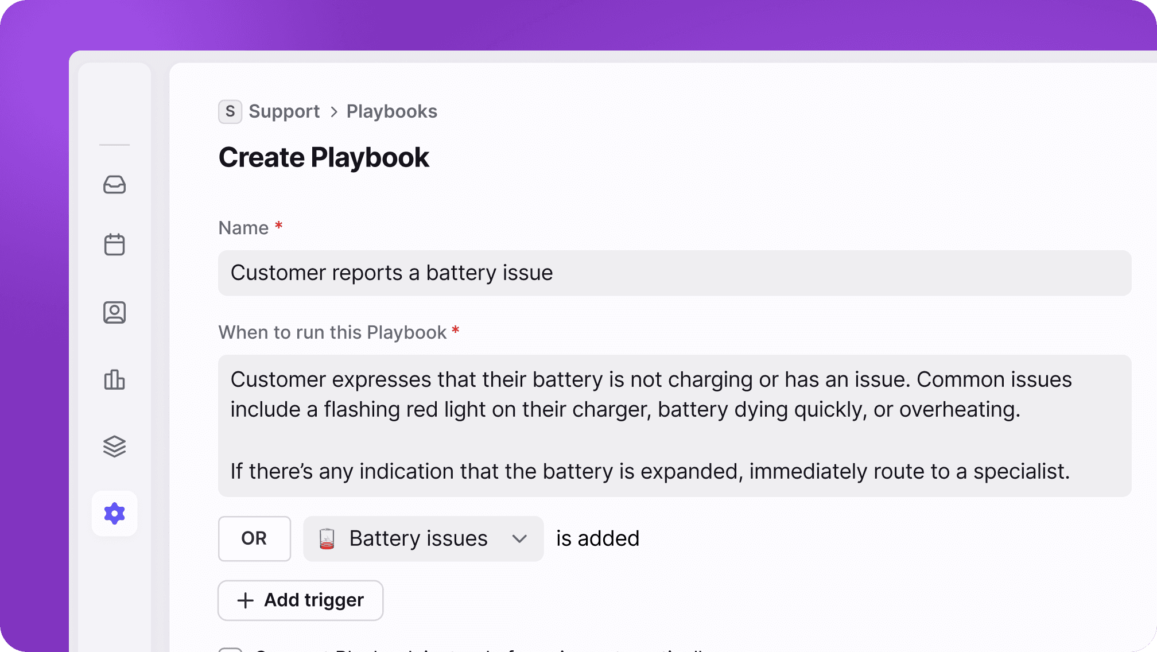Click the chevron arrow beside Battery issues

click(519, 539)
